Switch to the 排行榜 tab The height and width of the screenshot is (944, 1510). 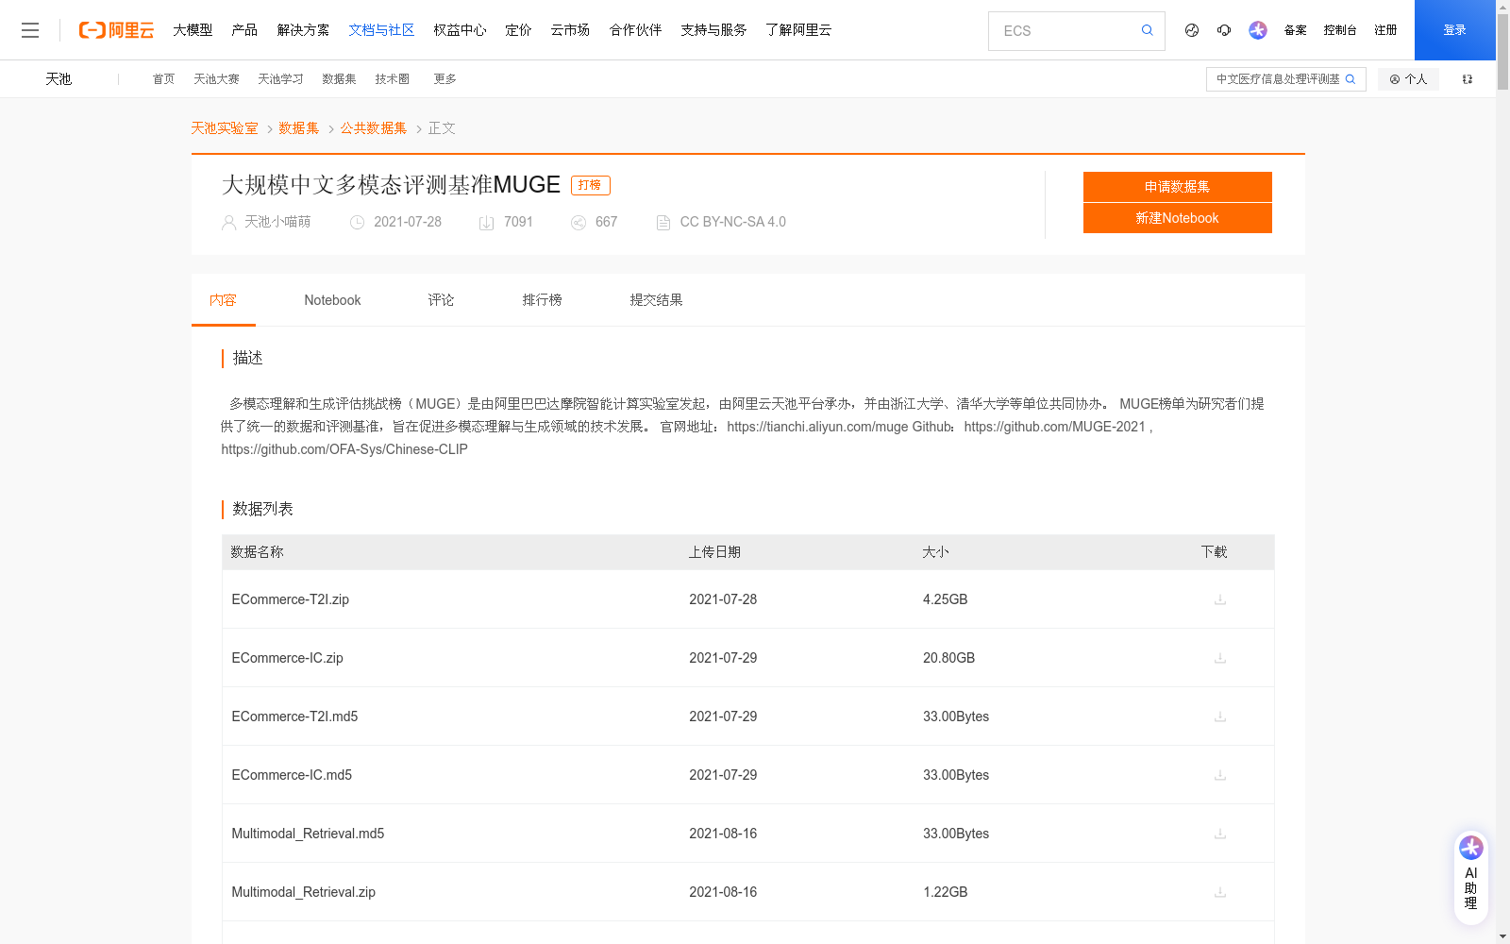point(542,299)
